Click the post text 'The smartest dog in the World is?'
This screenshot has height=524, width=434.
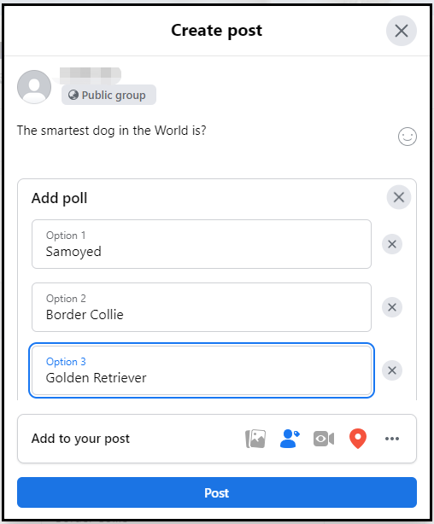pos(111,131)
